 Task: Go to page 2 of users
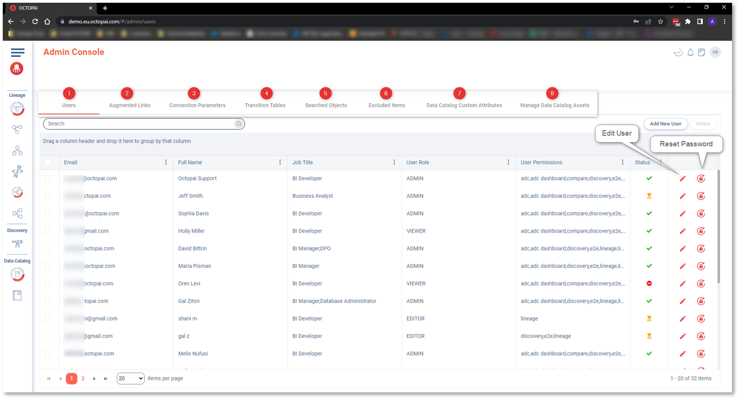(x=83, y=379)
